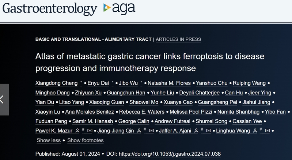Viewport: 292px width, 160px height.
Task: Collapse the author list with Show less
Action: (49, 140)
